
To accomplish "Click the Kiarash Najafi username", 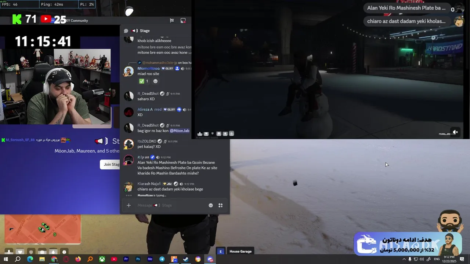I will click(149, 184).
